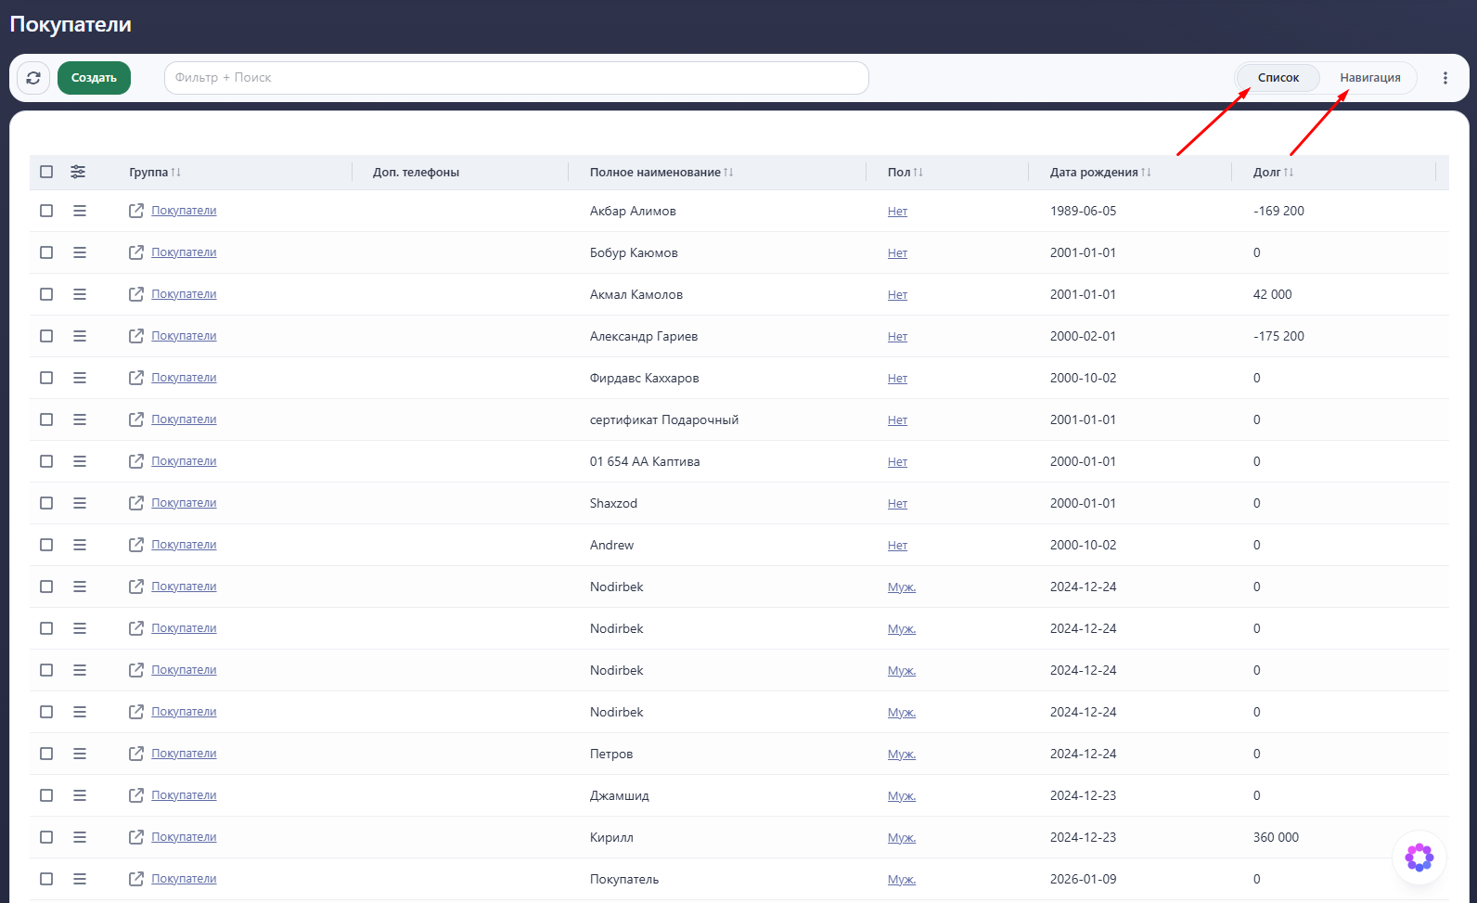
Task: Open row menu for 01 654 АА Каптива
Action: coord(80,461)
